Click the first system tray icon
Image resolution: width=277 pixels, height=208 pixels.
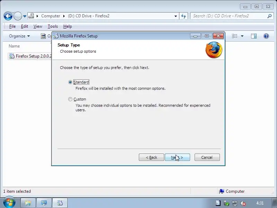pyautogui.click(x=218, y=203)
